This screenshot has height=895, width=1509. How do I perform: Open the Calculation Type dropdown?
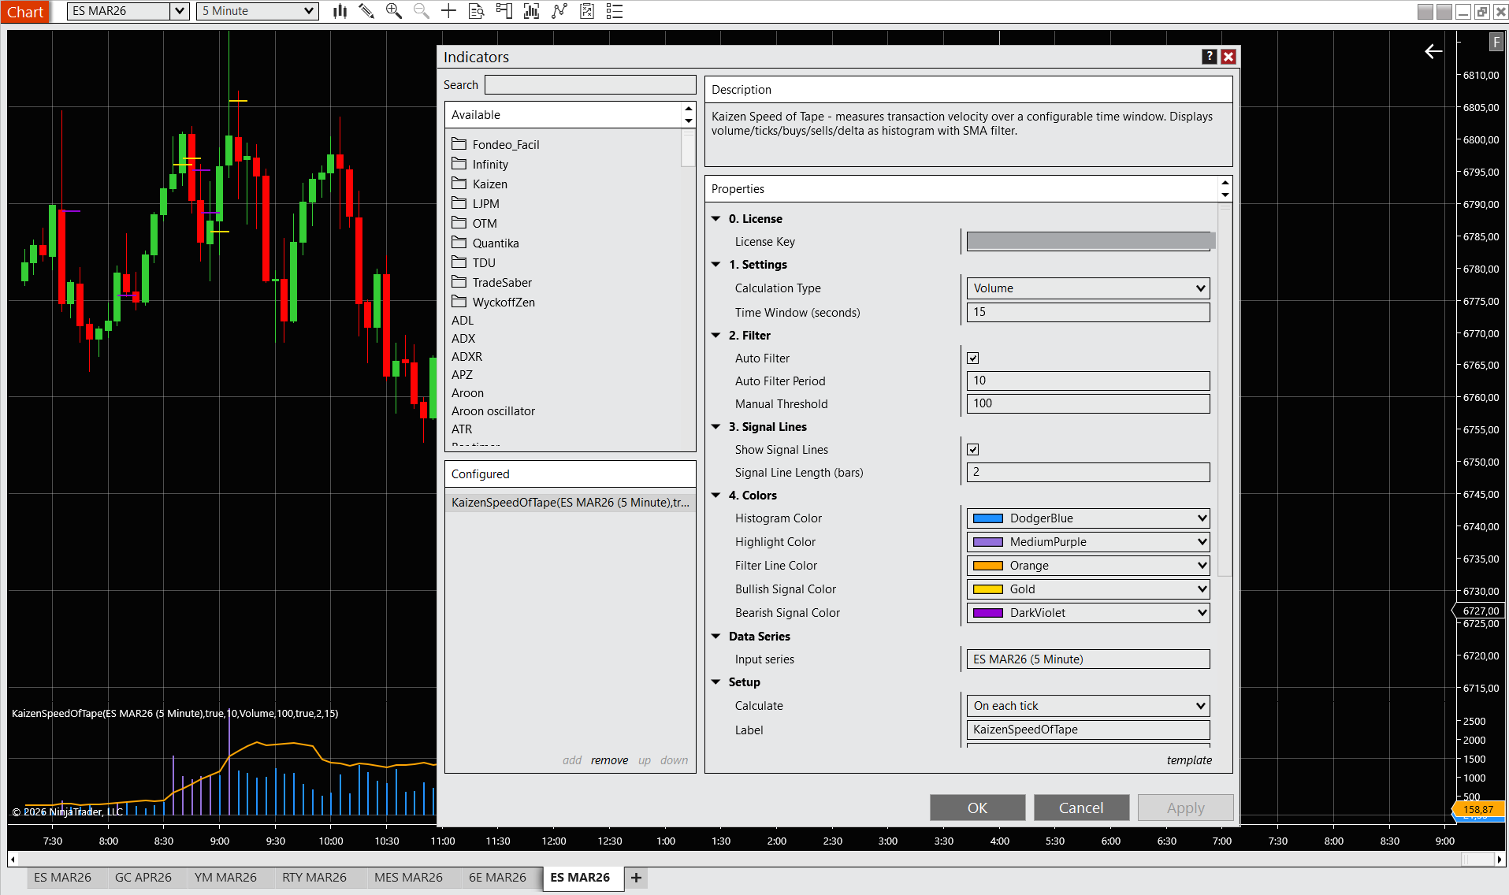click(1087, 288)
